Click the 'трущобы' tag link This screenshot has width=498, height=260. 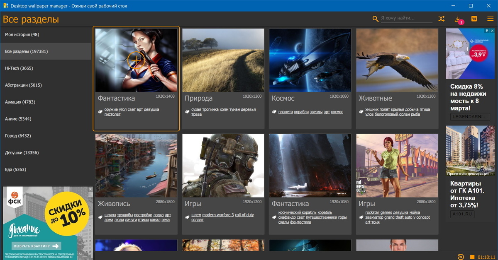pyautogui.click(x=124, y=215)
